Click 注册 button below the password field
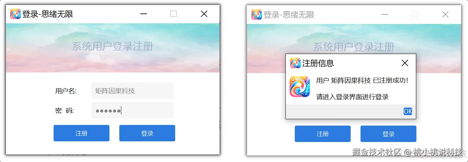Screen dimensions: 468x162 [x=82, y=133]
